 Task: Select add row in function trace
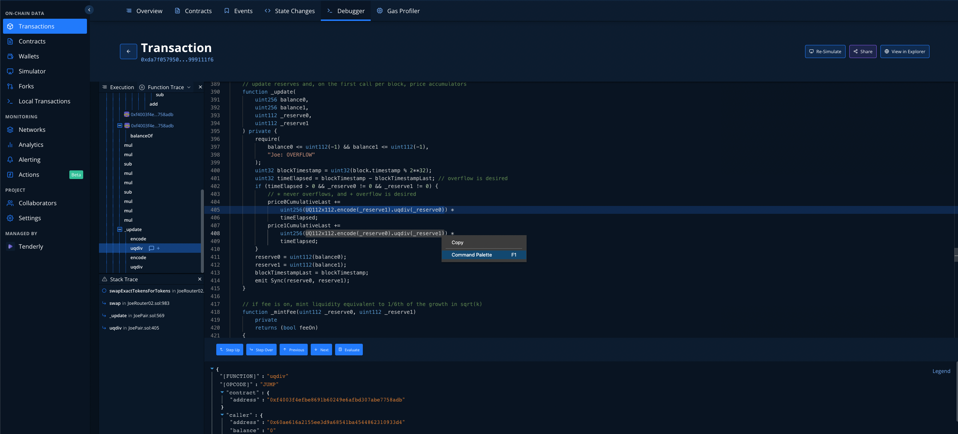point(154,104)
